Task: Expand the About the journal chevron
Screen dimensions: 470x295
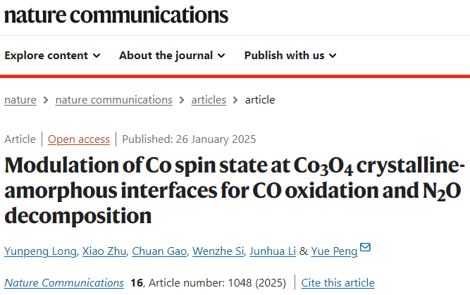Action: pyautogui.click(x=221, y=56)
